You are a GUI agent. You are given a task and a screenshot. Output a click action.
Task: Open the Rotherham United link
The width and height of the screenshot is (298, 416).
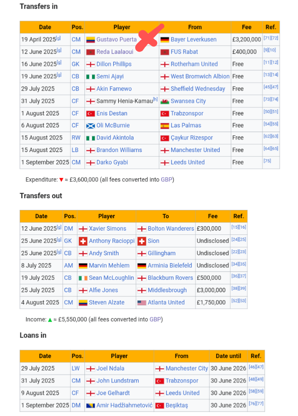pos(194,64)
